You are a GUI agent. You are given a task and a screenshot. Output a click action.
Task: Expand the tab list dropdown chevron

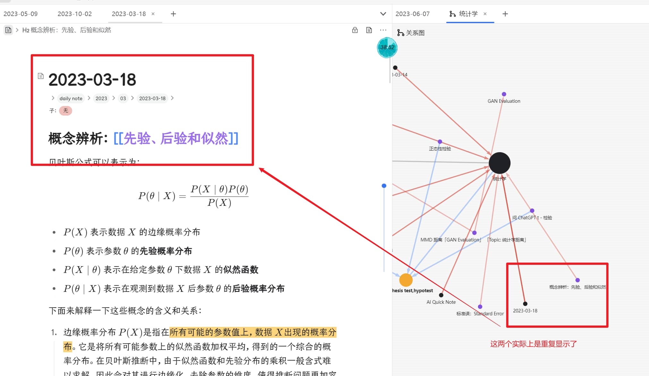(x=383, y=14)
